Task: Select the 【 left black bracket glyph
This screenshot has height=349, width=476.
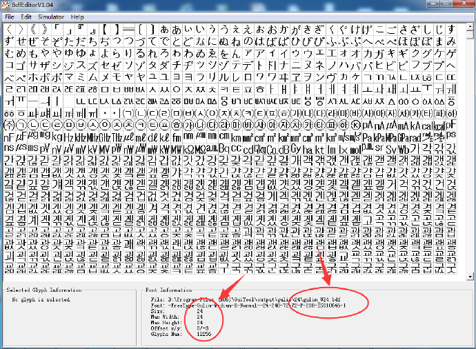Action: point(104,30)
